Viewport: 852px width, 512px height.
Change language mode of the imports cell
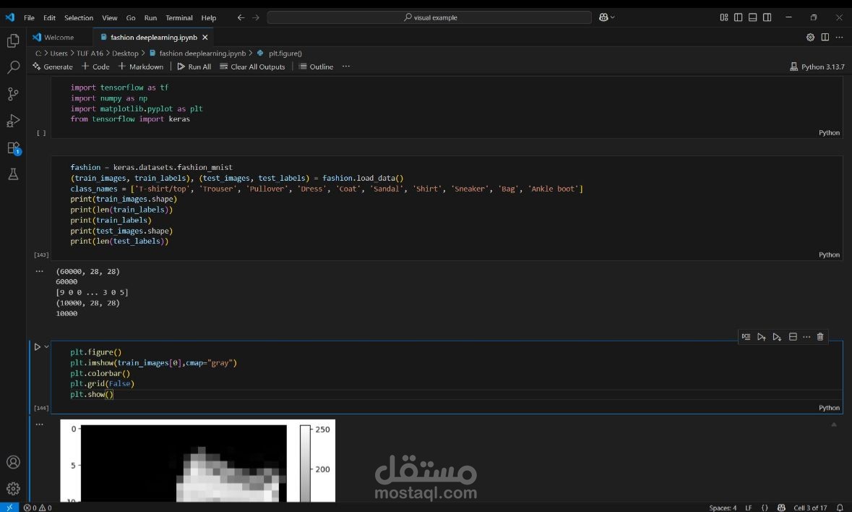coord(829,132)
